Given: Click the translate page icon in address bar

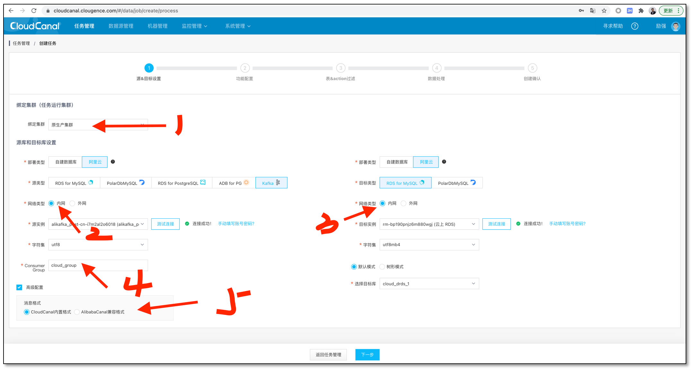Looking at the screenshot, I should point(593,11).
